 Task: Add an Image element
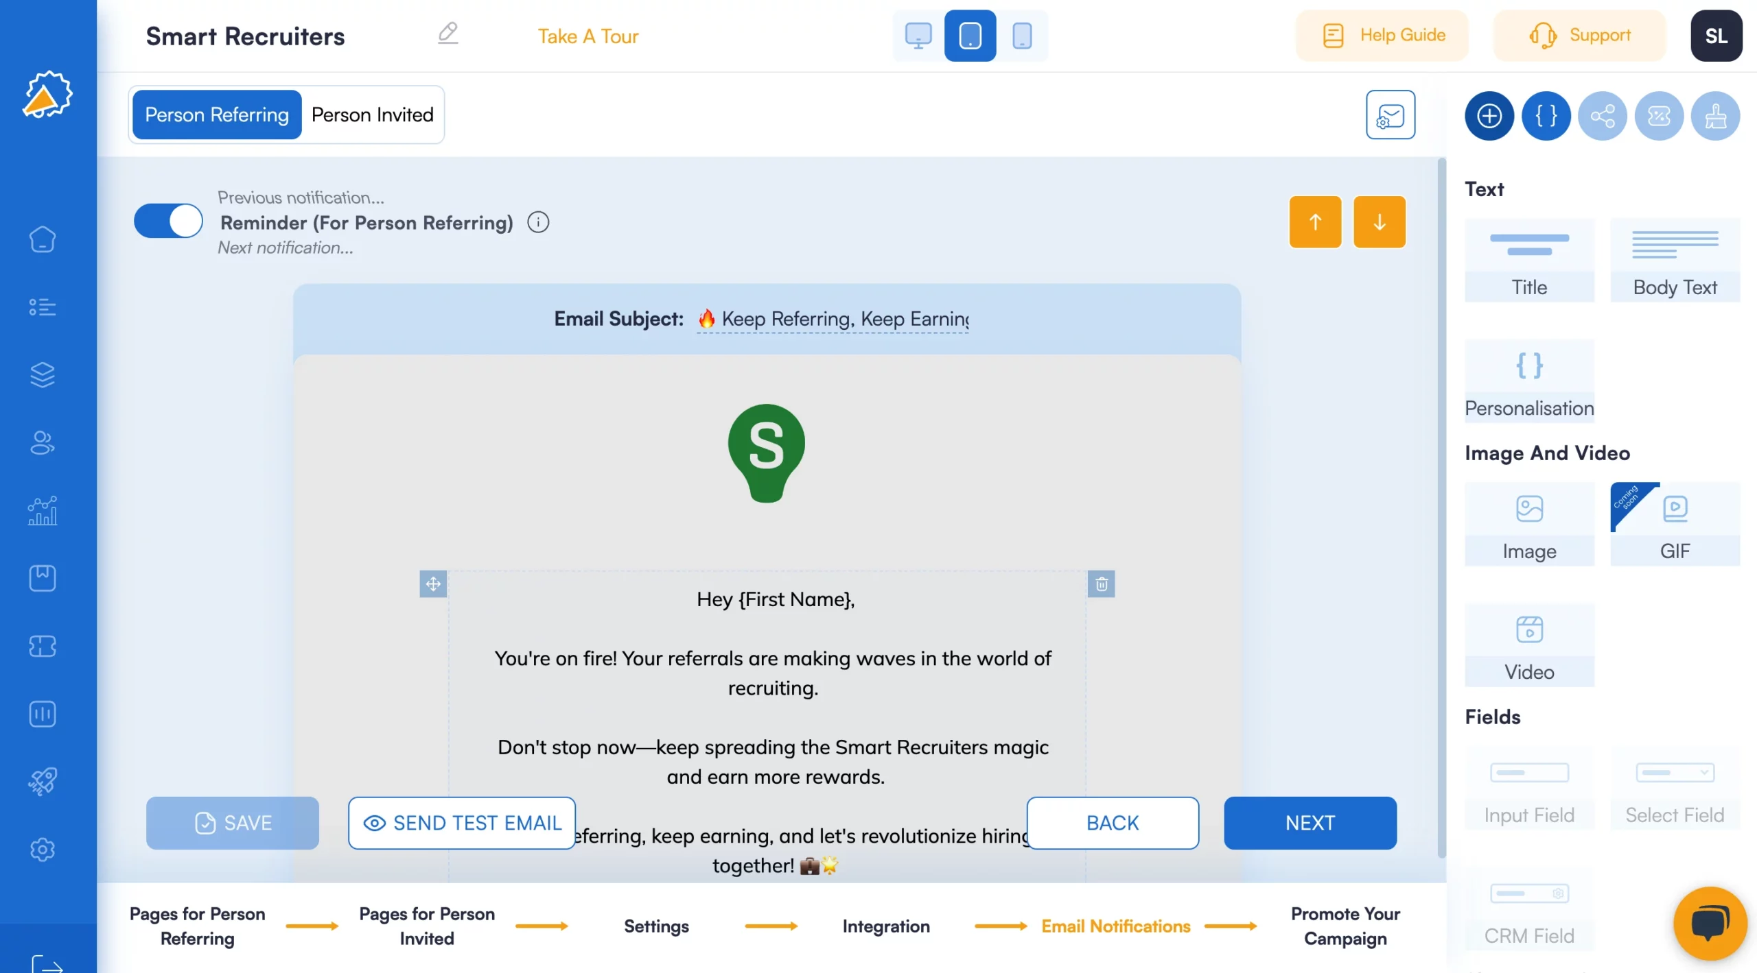[1529, 525]
